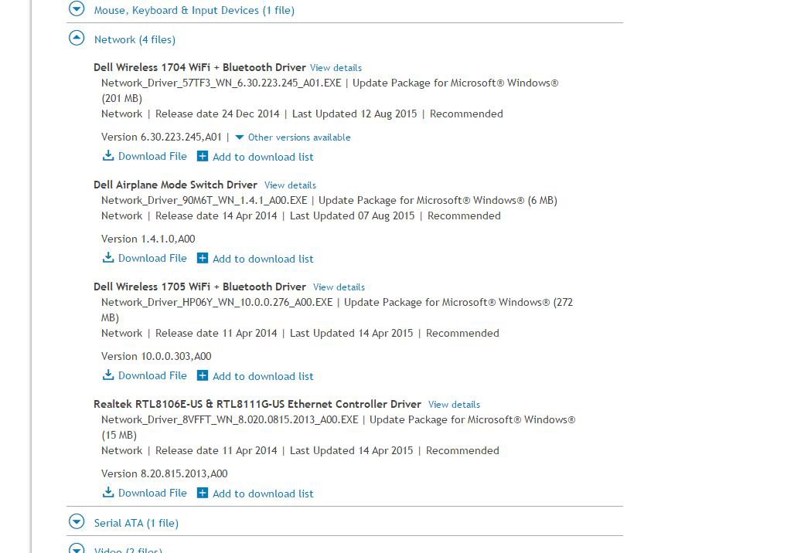
Task: Add Realtek Ethernet driver to download list
Action: [x=263, y=494]
